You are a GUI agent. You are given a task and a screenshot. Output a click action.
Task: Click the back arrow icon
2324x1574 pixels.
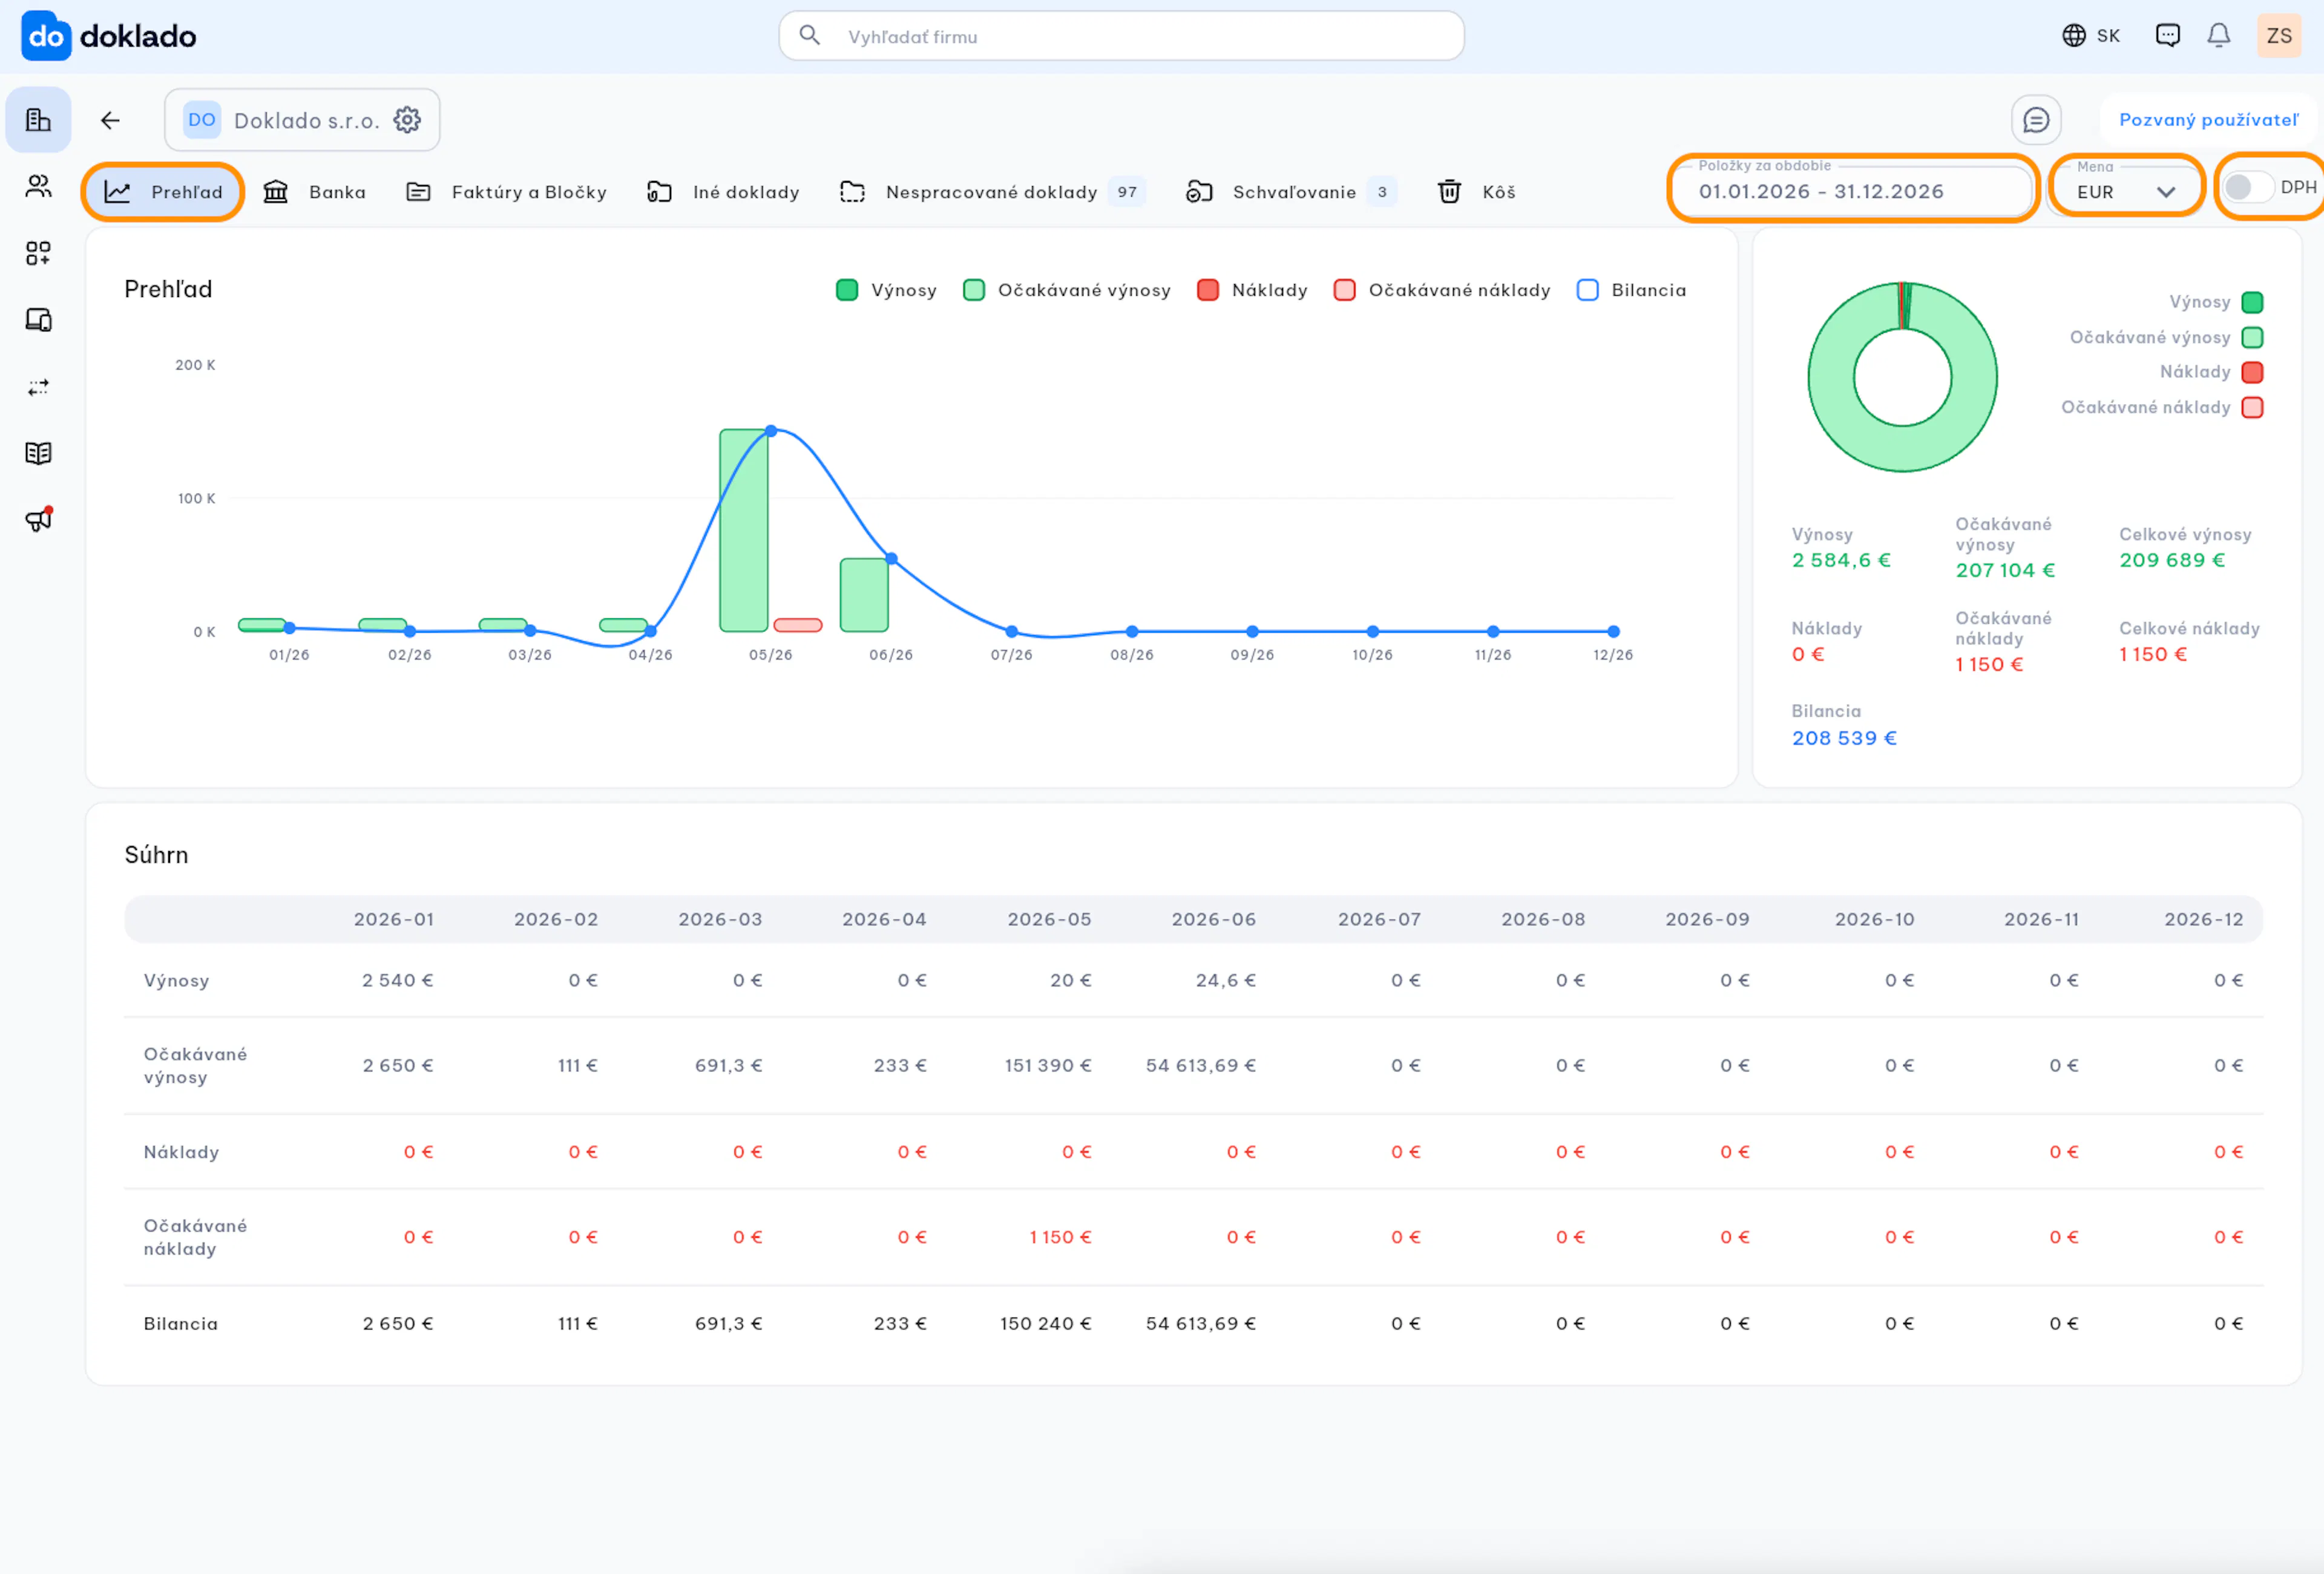(x=110, y=120)
